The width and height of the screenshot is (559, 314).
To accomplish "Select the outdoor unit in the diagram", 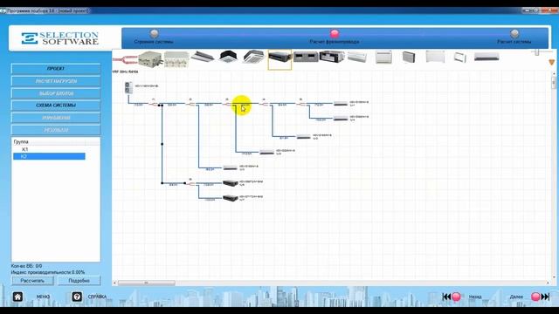I will click(x=128, y=87).
